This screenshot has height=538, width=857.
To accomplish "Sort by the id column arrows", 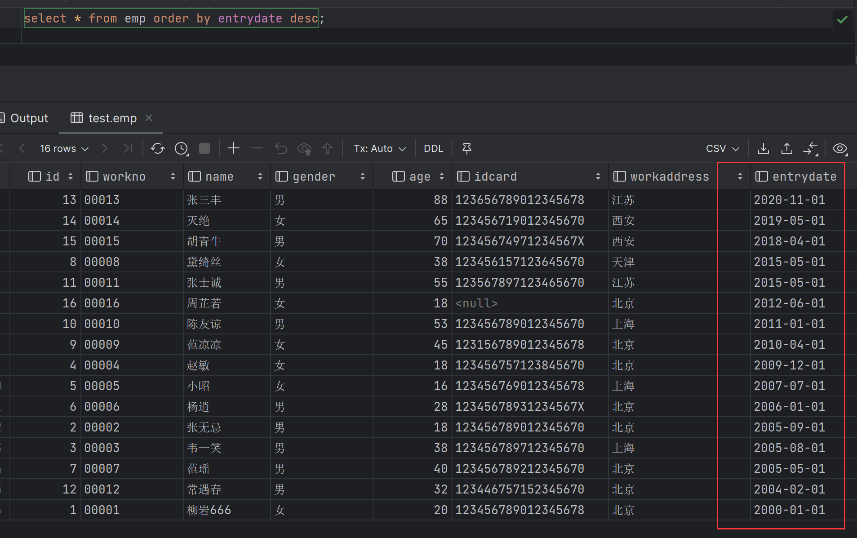I will tap(71, 176).
